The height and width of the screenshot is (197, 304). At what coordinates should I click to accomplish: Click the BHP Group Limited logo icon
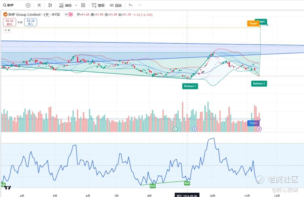[x=5, y=15]
